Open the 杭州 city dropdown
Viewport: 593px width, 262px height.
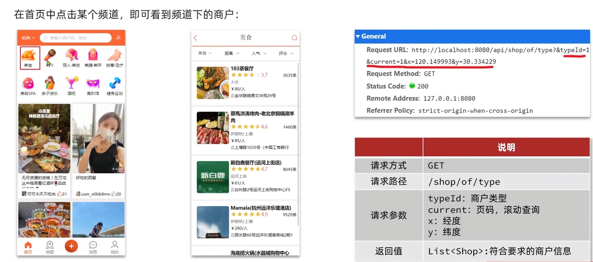point(28,38)
